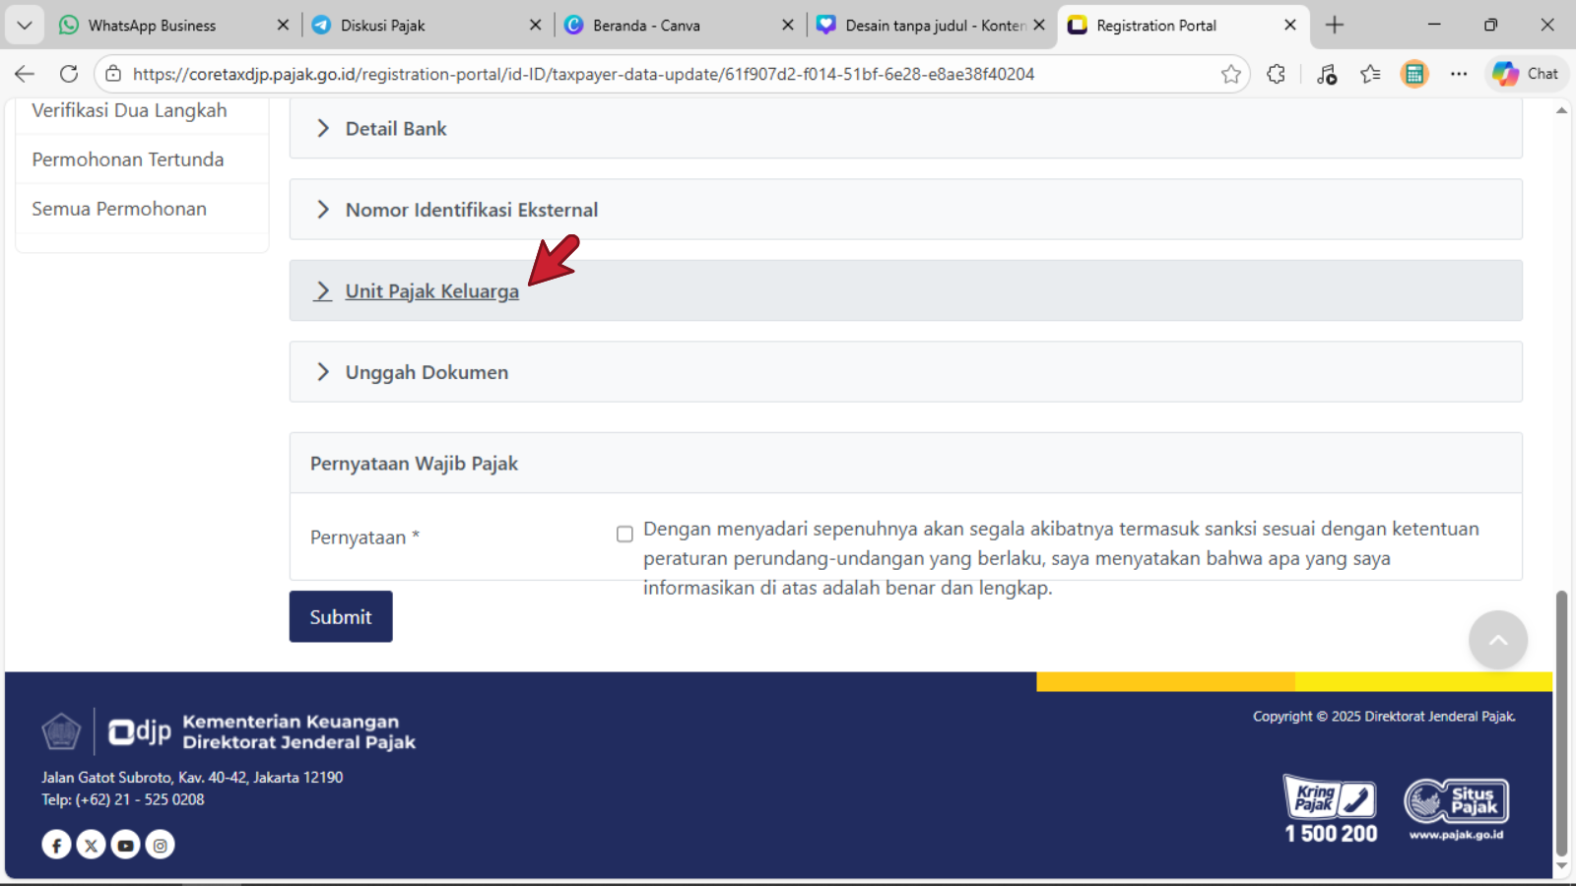Click the scroll-to-top round arrow button
Image resolution: width=1576 pixels, height=886 pixels.
(x=1497, y=640)
